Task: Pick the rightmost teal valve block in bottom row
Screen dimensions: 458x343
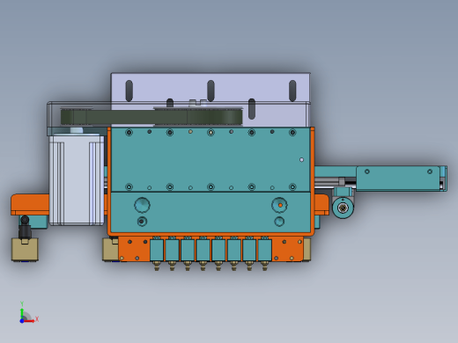Action: tap(264, 250)
